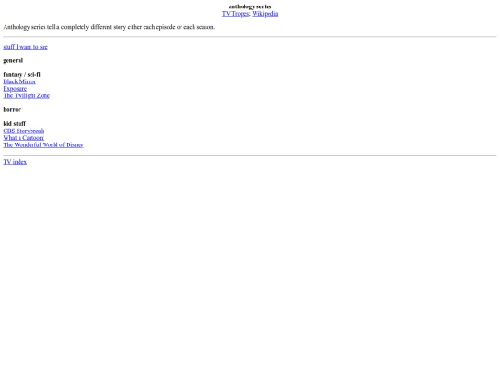Open the Black Mirror page

pos(19,81)
